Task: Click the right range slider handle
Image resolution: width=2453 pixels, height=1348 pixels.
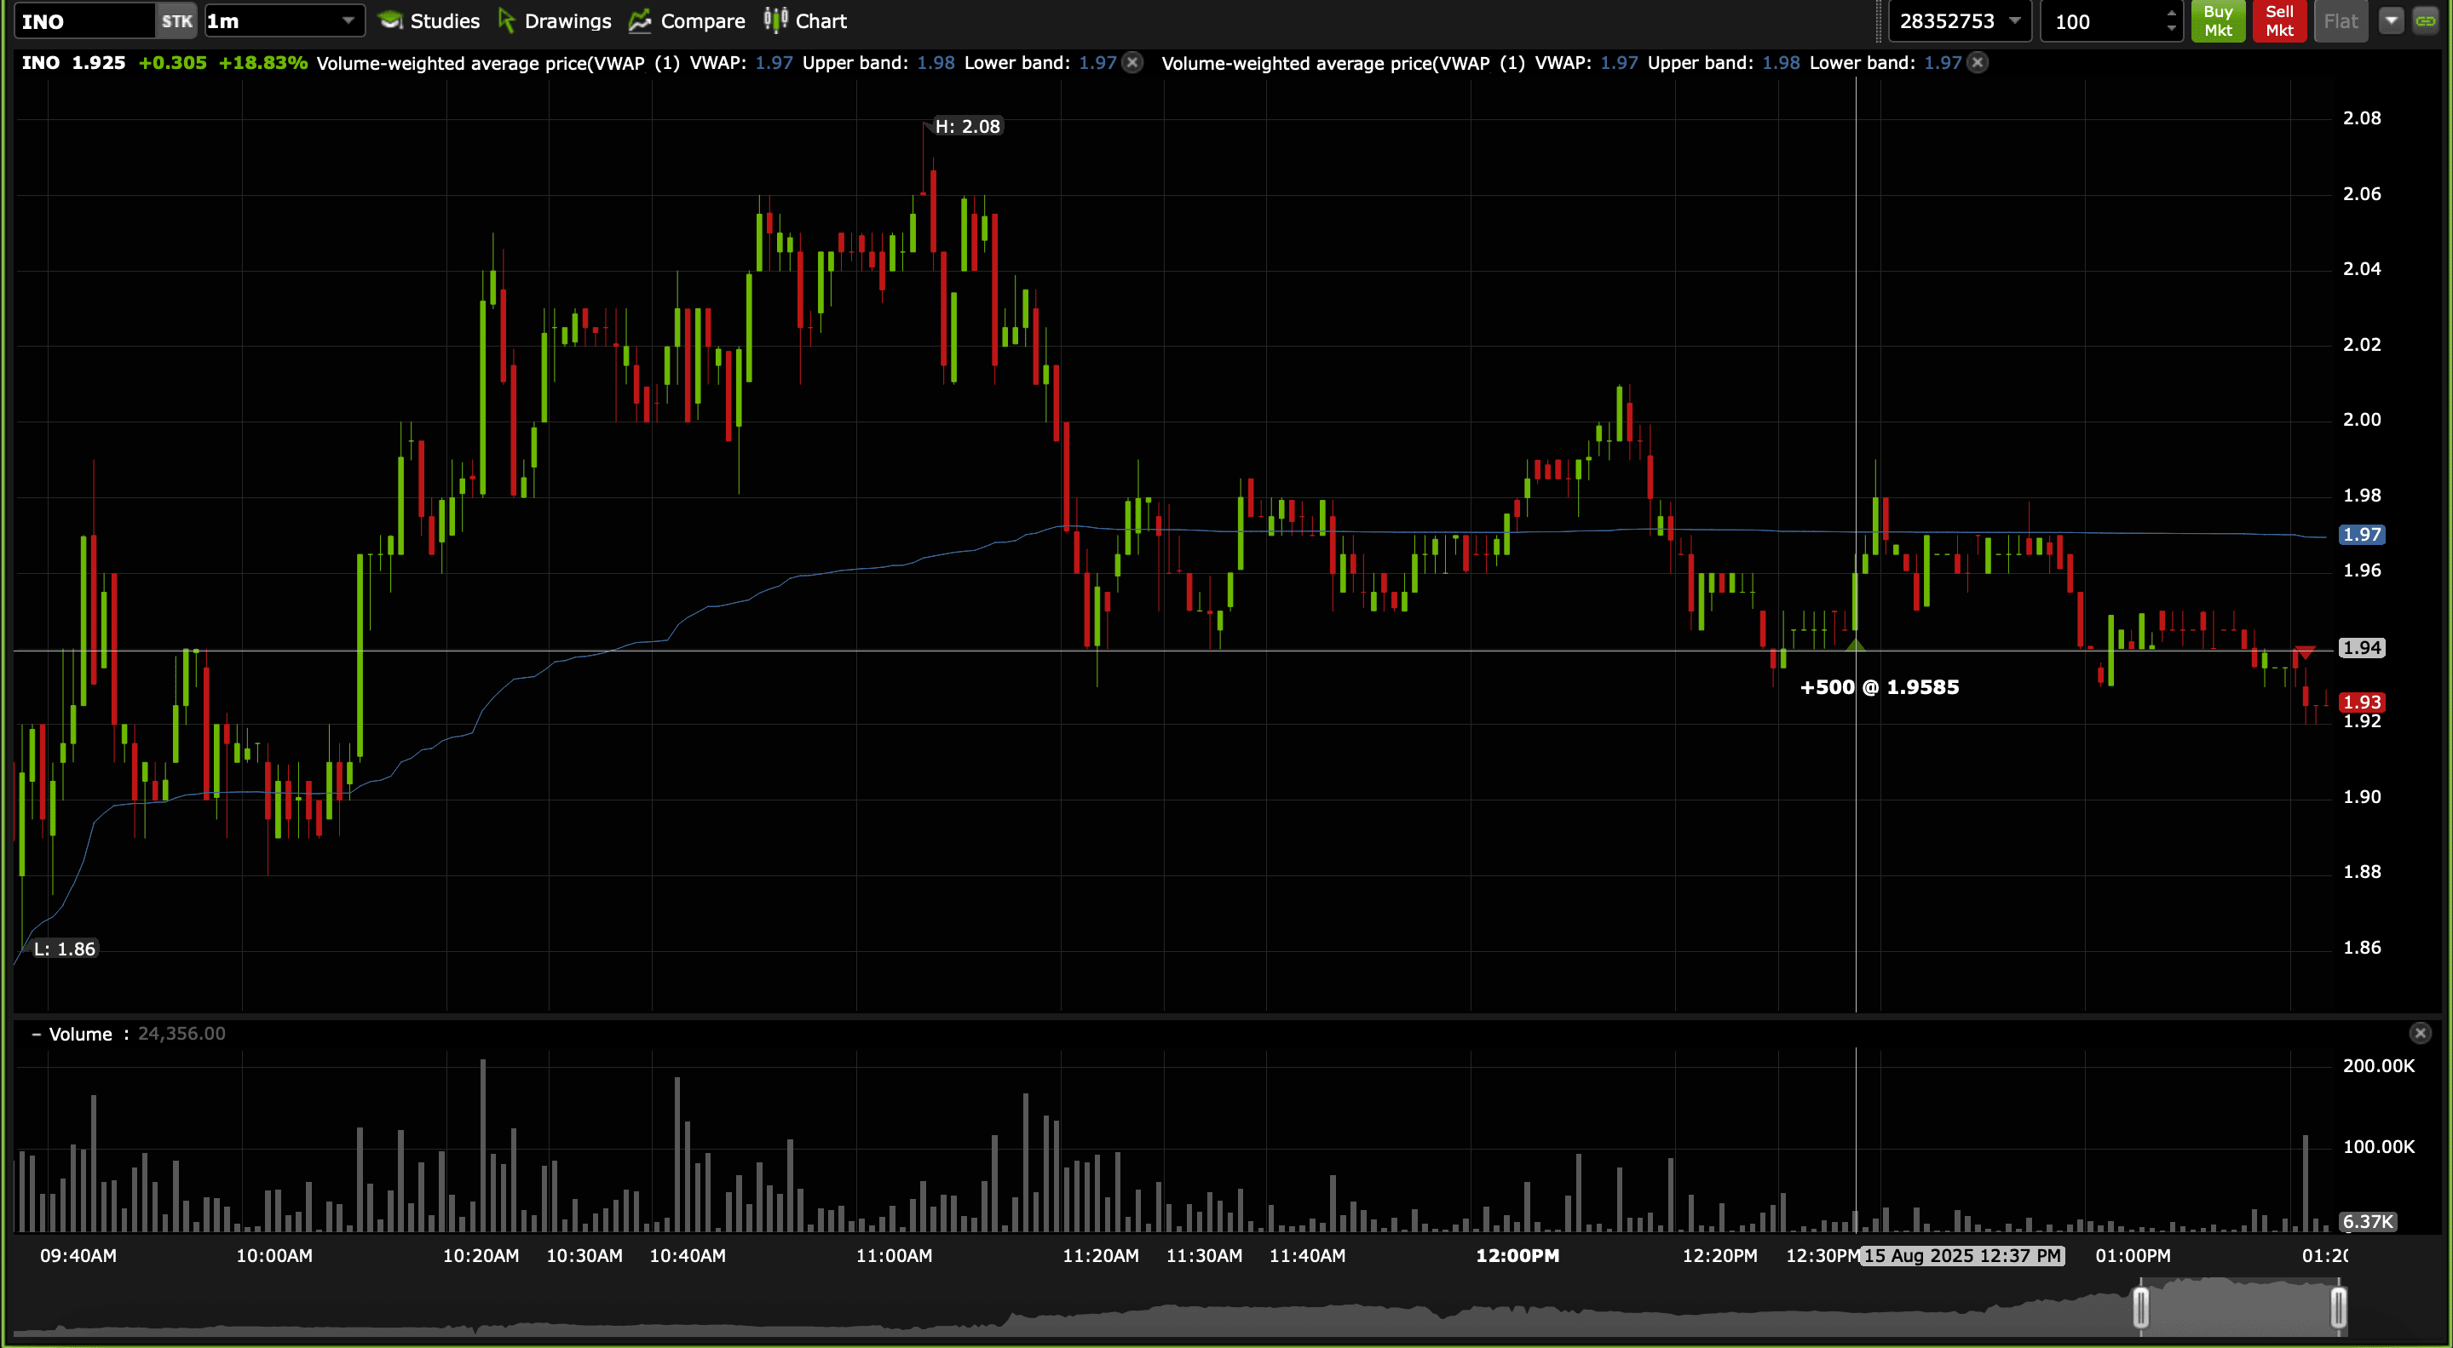Action: point(2338,1307)
